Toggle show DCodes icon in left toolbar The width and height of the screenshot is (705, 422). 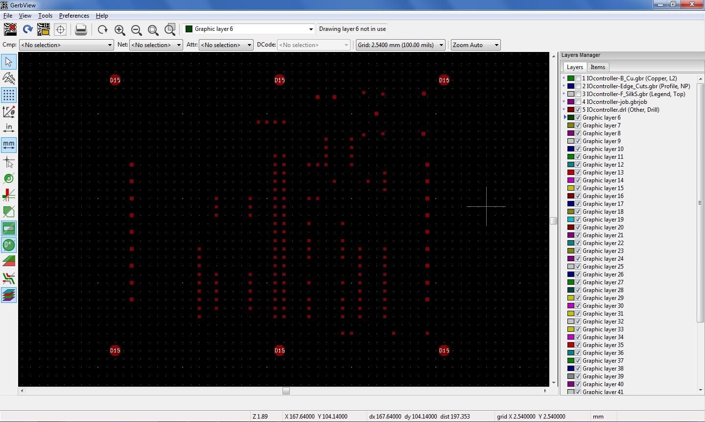coord(8,245)
